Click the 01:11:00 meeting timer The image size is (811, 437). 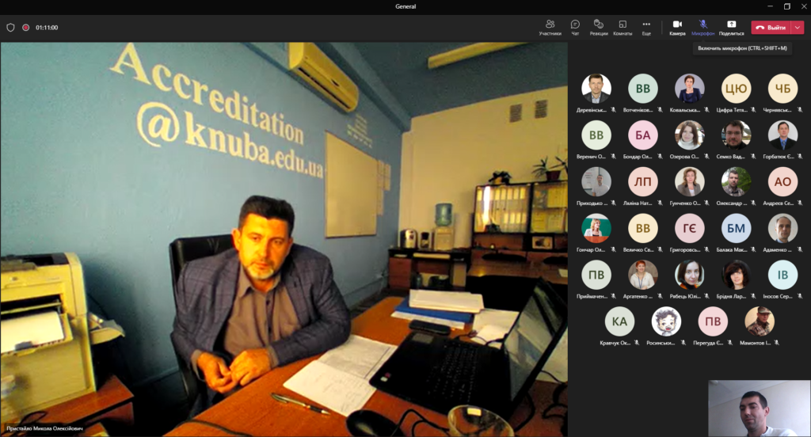pos(47,28)
